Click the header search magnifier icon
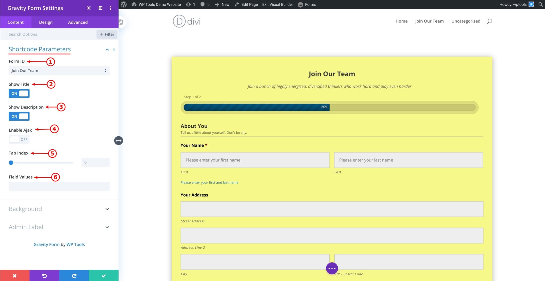Viewport: 545px width, 281px height. 489,21
